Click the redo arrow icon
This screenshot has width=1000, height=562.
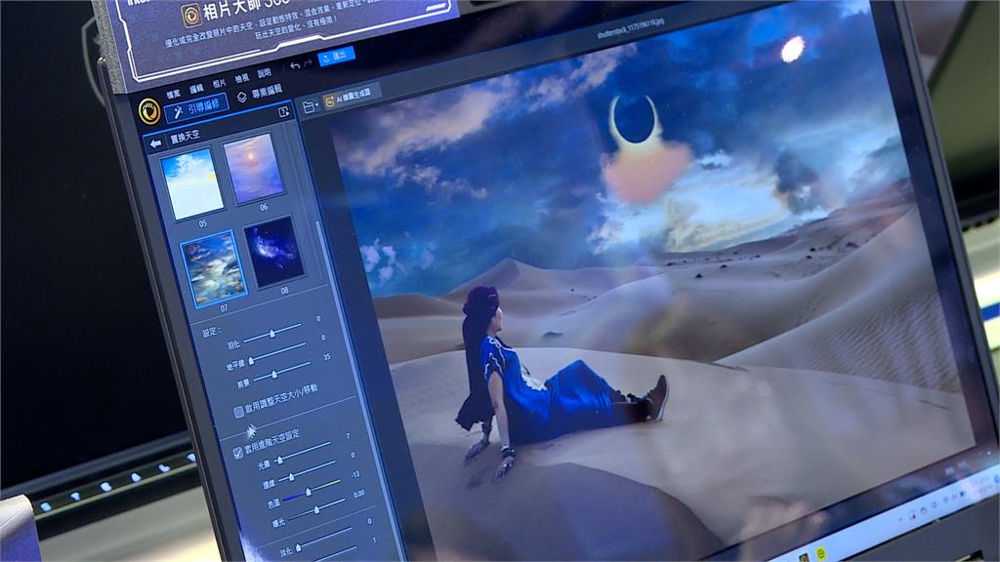pyautogui.click(x=308, y=63)
